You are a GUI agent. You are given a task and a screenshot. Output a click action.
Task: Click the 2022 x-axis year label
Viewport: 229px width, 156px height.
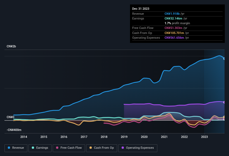(184, 137)
